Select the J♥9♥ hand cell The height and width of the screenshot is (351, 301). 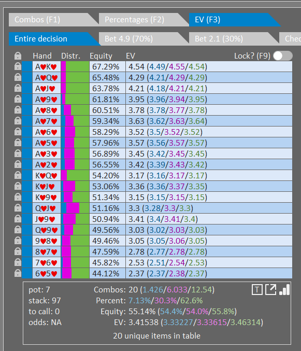click(47, 219)
